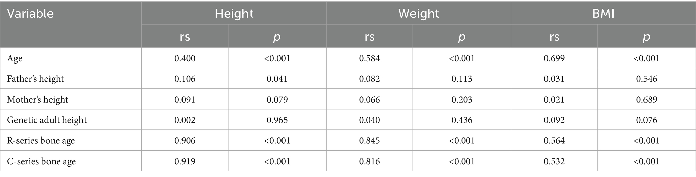
Task: Click the 0.965 p-value cell
Action: pyautogui.click(x=277, y=120)
